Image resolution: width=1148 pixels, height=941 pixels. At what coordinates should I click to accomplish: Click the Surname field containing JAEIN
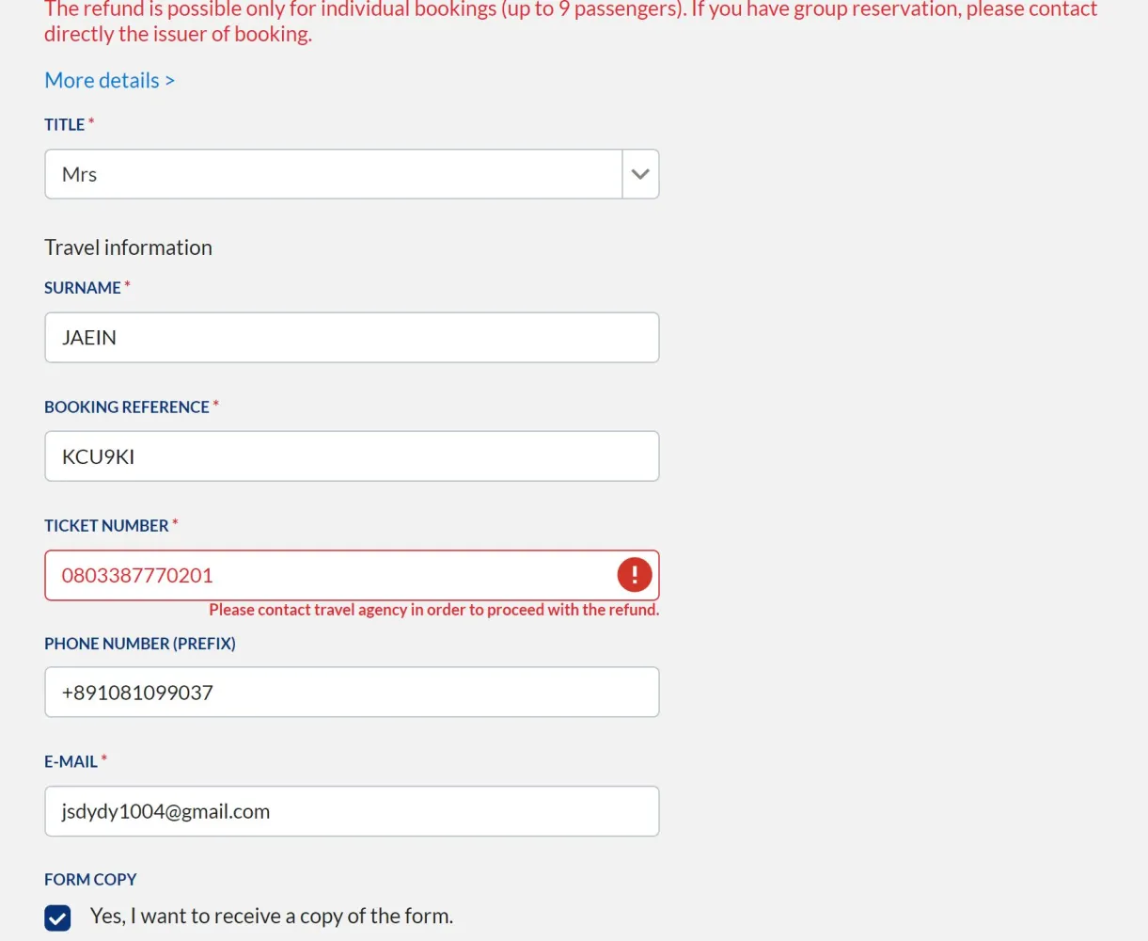coord(352,338)
